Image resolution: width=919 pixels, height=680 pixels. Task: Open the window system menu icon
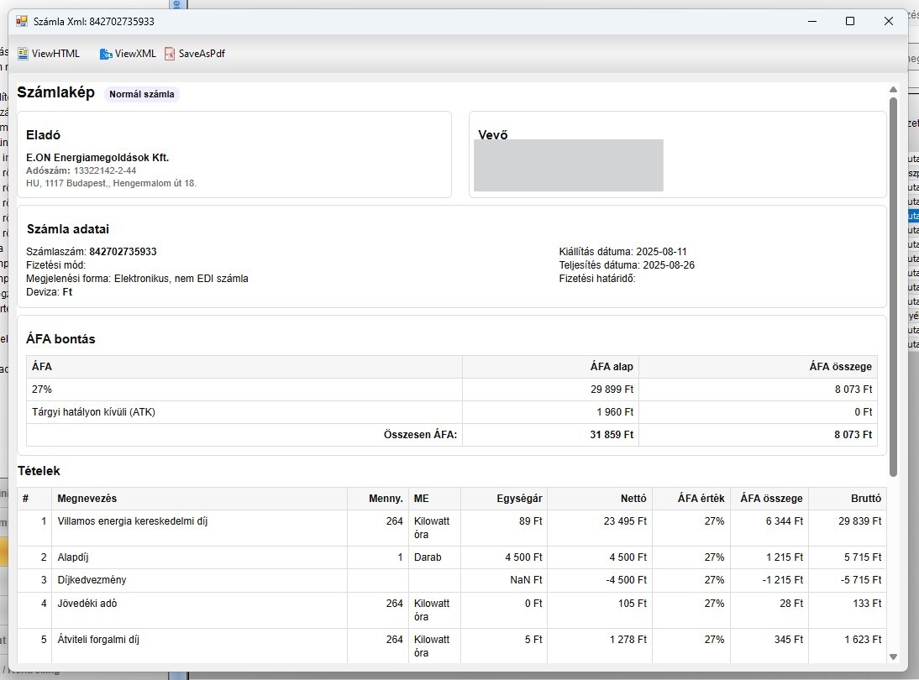tap(22, 21)
